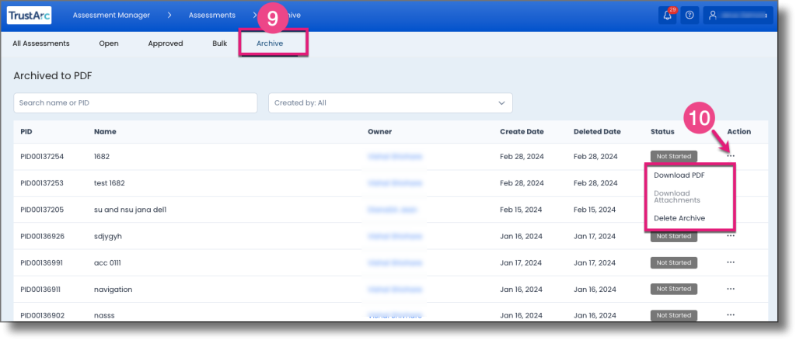Click Deleted Date Jan 17, 2024 in sdjygyh row
The width and height of the screenshot is (796, 340).
[595, 236]
